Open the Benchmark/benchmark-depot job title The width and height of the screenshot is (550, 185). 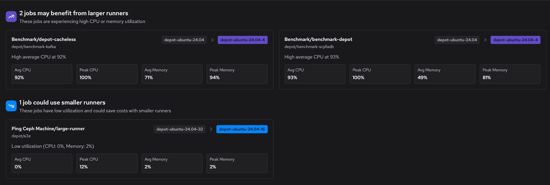click(318, 39)
